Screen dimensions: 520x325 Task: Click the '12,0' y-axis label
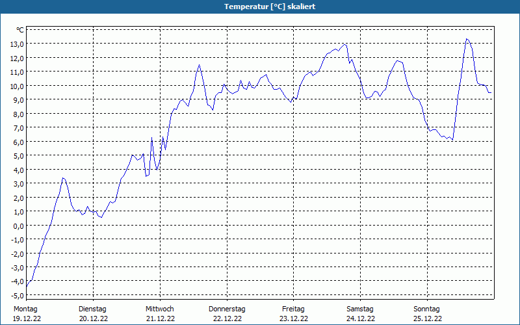(x=18, y=58)
